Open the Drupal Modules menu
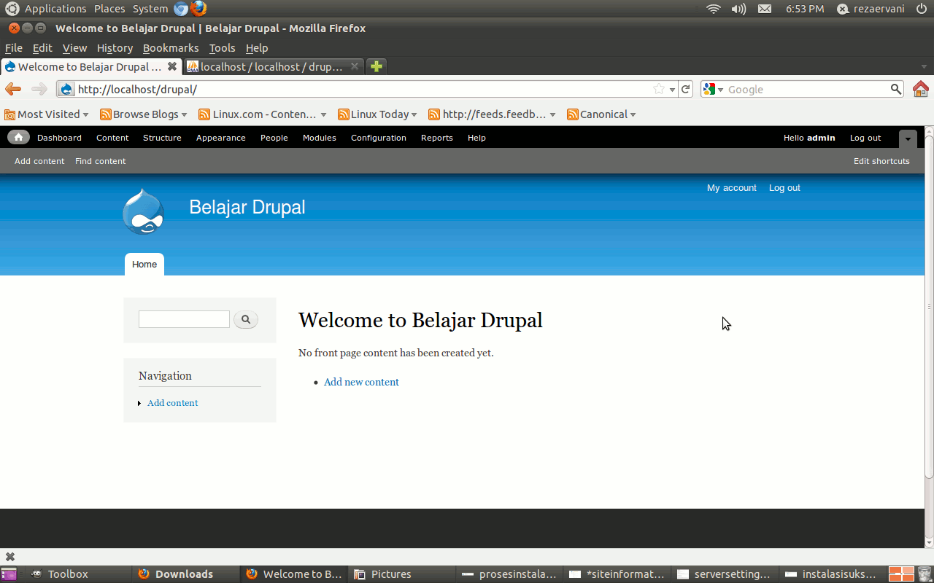The width and height of the screenshot is (934, 583). (x=320, y=138)
